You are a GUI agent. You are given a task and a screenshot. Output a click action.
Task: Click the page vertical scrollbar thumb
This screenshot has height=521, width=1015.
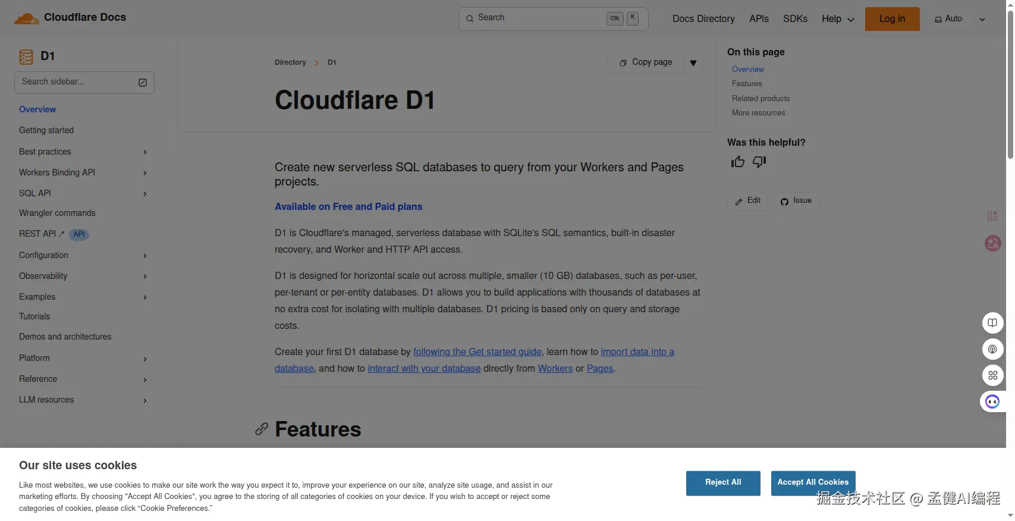pos(1010,83)
